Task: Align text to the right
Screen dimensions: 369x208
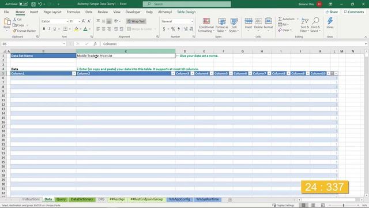Action: (x=109, y=29)
